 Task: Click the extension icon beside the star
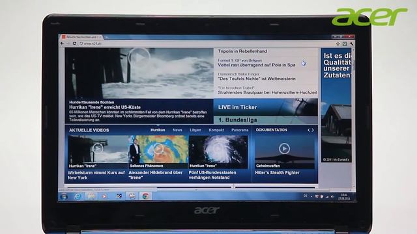pos(345,44)
